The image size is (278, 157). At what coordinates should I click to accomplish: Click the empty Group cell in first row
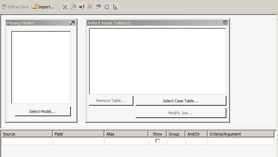coord(176,141)
